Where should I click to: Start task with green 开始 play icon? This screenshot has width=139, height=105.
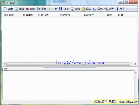tap(50, 9)
